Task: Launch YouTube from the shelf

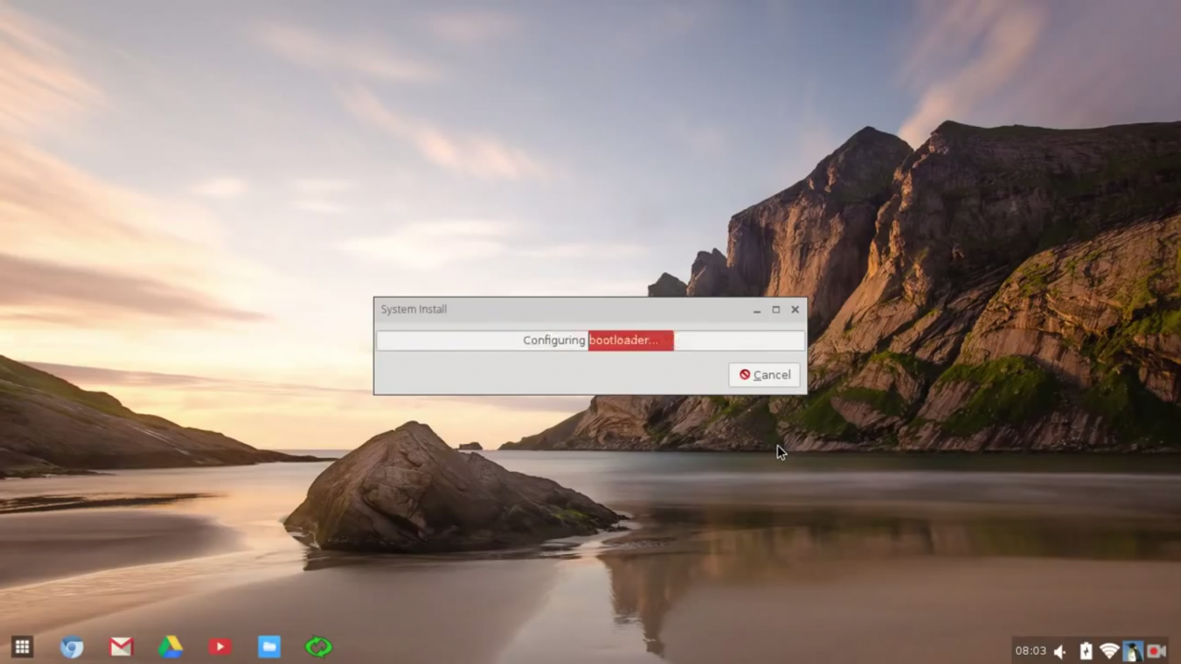Action: pos(220,647)
